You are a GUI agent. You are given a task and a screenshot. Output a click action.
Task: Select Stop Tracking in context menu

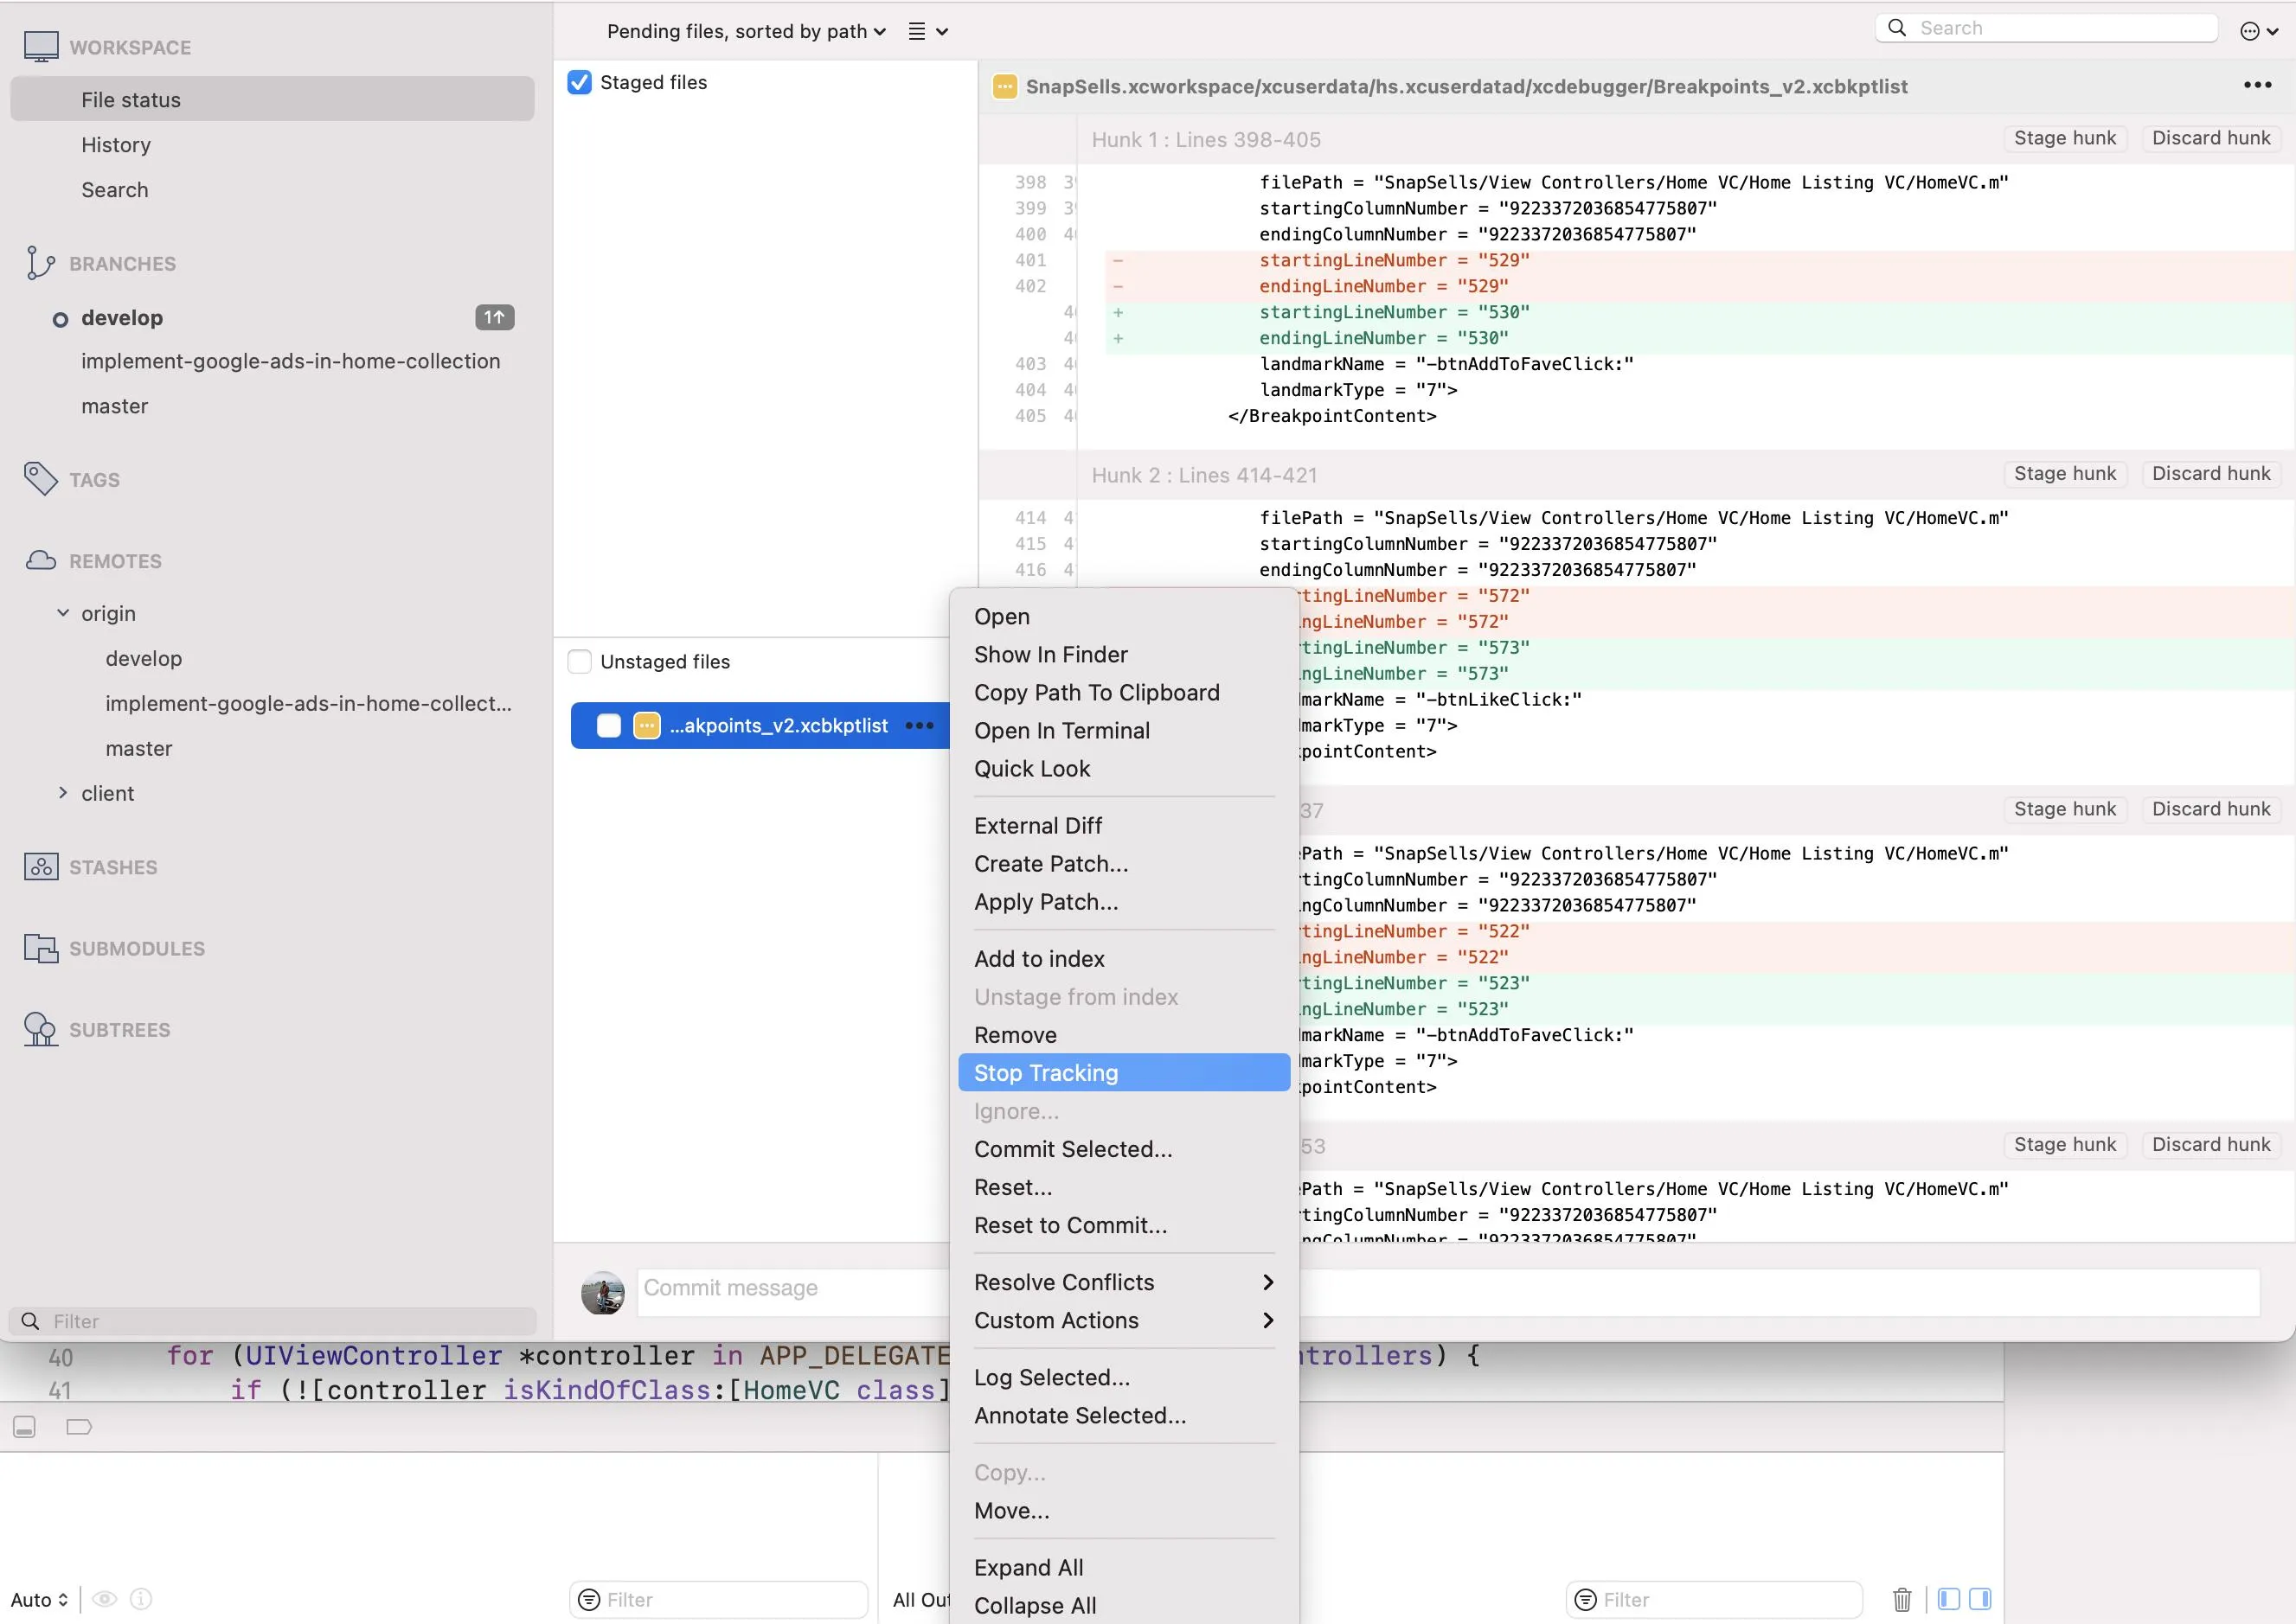1045,1072
